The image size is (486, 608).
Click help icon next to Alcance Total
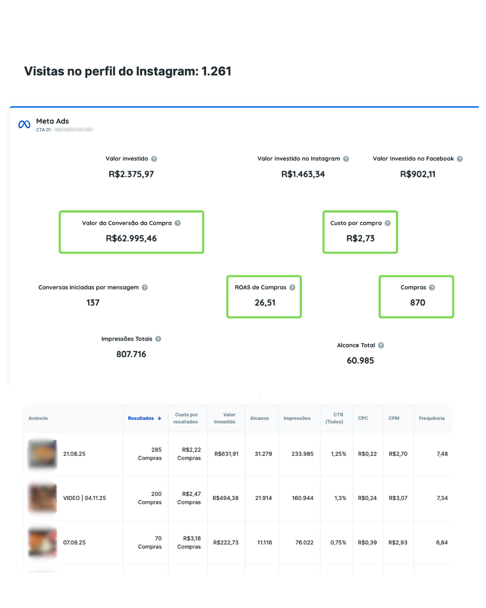click(x=381, y=345)
